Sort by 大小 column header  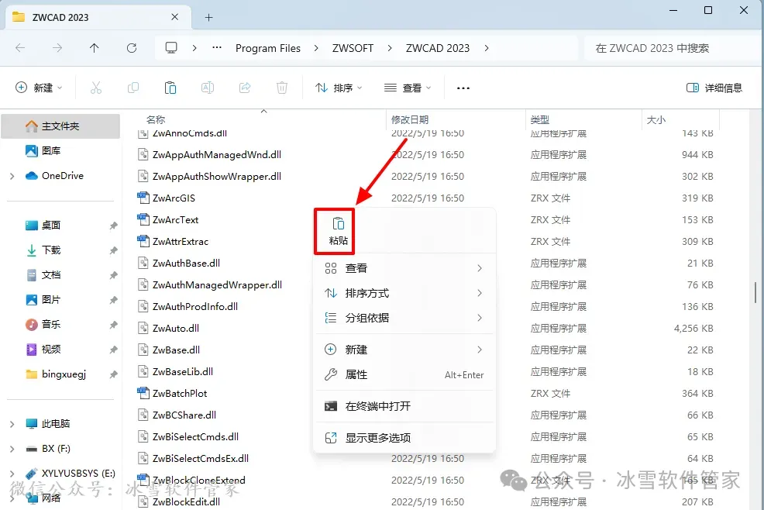click(656, 120)
